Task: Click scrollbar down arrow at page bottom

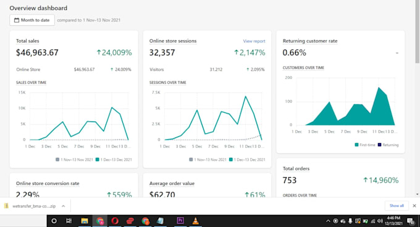Action: (x=418, y=194)
